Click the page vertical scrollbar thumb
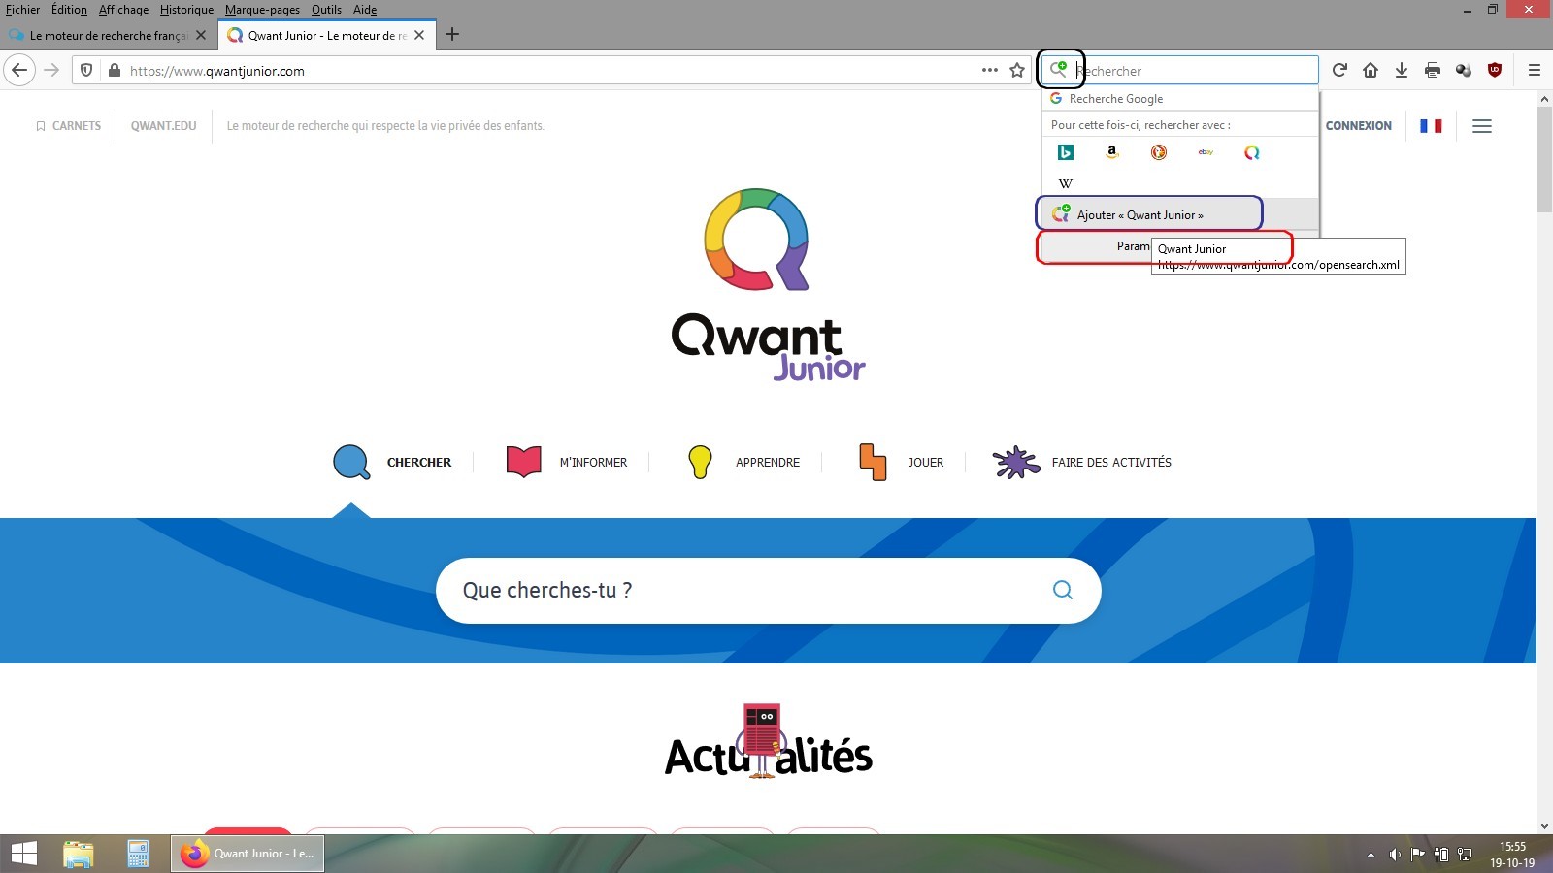Screen dimensions: 1553x873 [x=1544, y=159]
